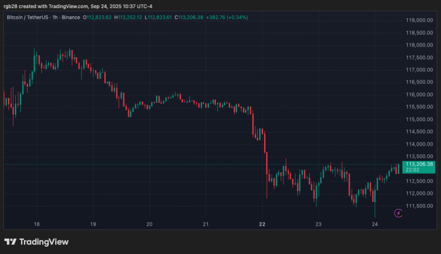Click the purple lightning bolt icon
The height and width of the screenshot is (254, 441).
click(398, 213)
